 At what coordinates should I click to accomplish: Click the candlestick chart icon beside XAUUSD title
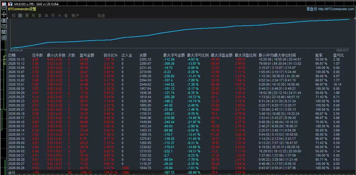pyautogui.click(x=10, y=4)
